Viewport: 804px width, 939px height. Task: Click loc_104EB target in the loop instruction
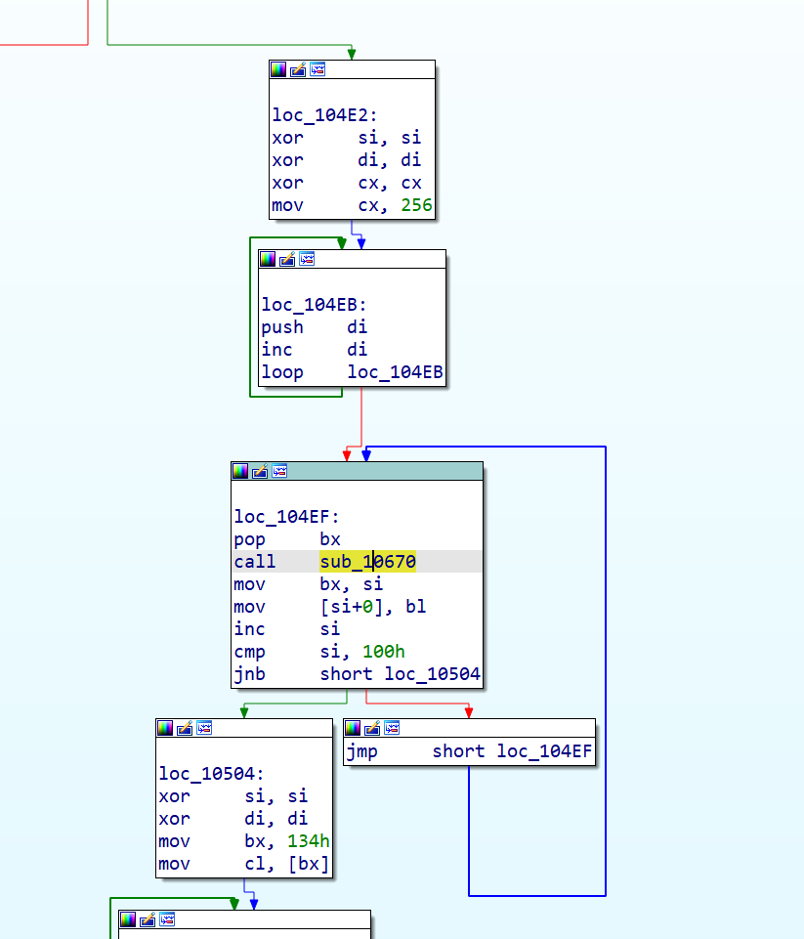point(395,372)
